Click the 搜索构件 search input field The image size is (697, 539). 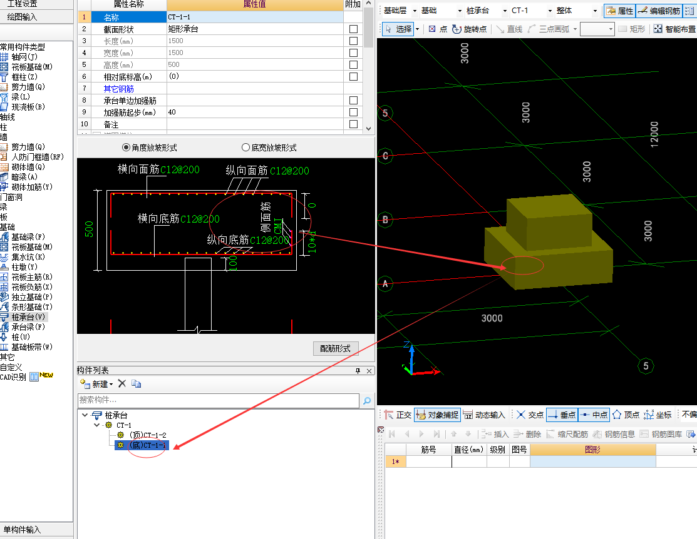219,400
